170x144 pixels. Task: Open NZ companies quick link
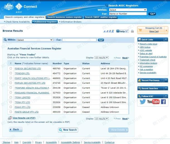[x=146, y=66]
